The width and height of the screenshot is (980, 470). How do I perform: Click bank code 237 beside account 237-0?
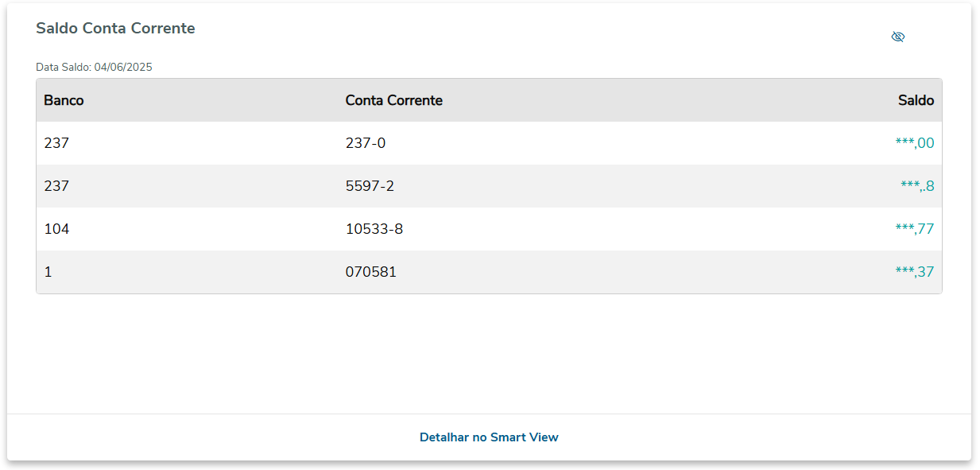[56, 143]
